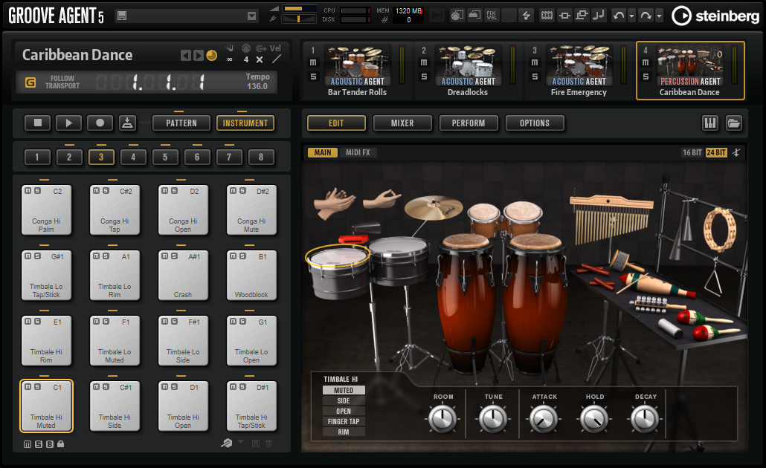Mute kit slot 3
Image resolution: width=766 pixels, height=468 pixels.
[x=535, y=62]
